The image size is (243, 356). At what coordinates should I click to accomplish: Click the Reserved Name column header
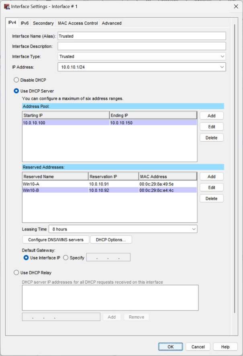(55, 177)
